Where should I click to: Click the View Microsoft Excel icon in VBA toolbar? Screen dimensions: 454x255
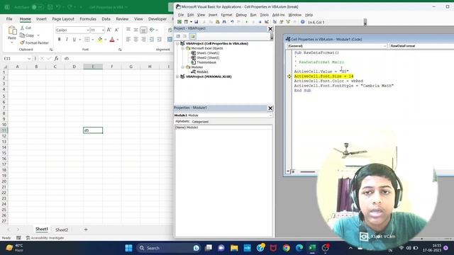179,22
